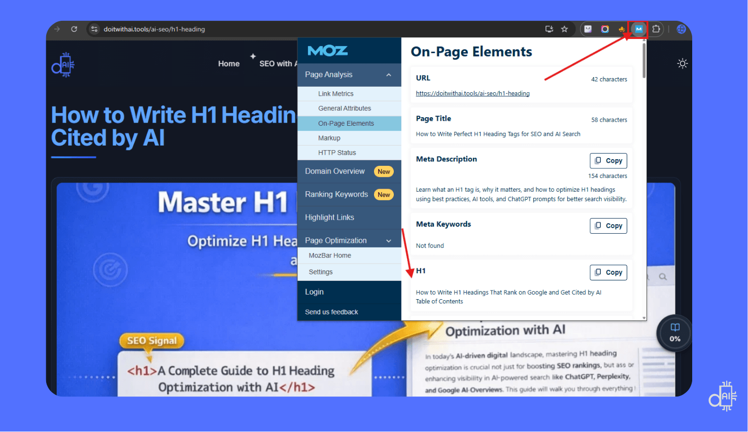Click the On-Page Elements panel scrollbar
Screen dimensions: 748x432
pyautogui.click(x=644, y=61)
